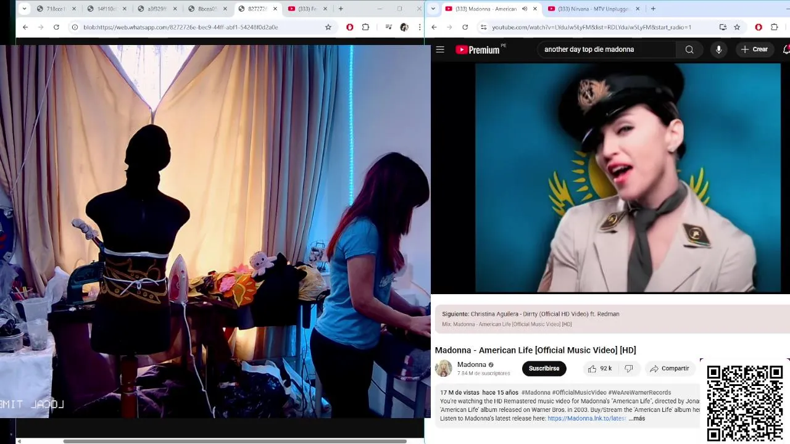This screenshot has height=444, width=790.
Task: Open Opera extension icon in WhatsApp window
Action: pyautogui.click(x=350, y=27)
